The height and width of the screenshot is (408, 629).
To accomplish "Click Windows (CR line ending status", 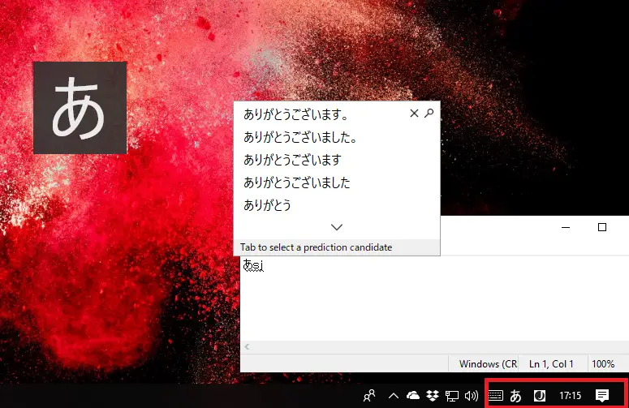I will [488, 364].
